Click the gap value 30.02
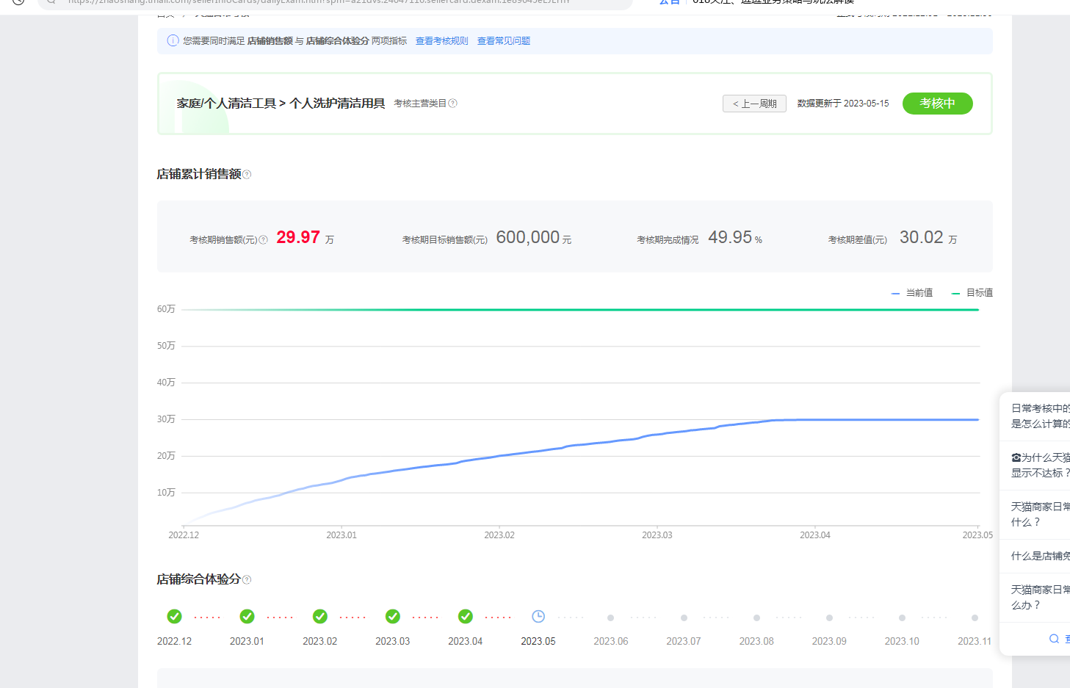1070x688 pixels. pyautogui.click(x=922, y=237)
